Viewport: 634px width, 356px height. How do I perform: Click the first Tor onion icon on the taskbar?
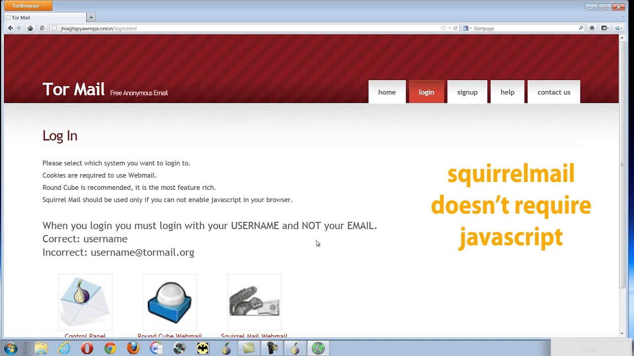(x=226, y=349)
